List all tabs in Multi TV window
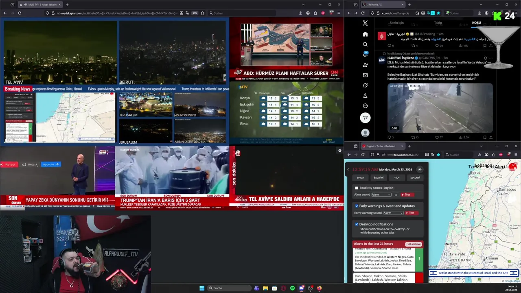The height and width of the screenshot is (293, 521). (303, 4)
